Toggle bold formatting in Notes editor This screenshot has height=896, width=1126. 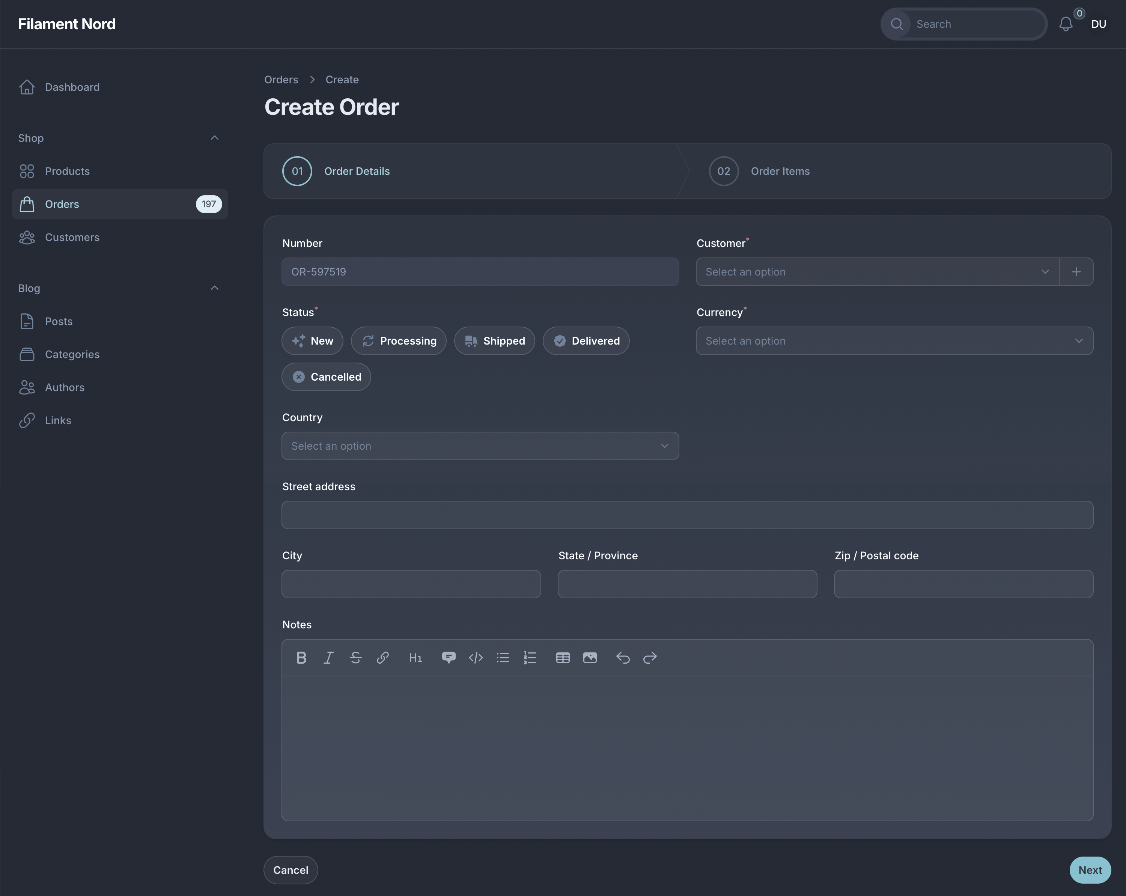[x=301, y=658]
